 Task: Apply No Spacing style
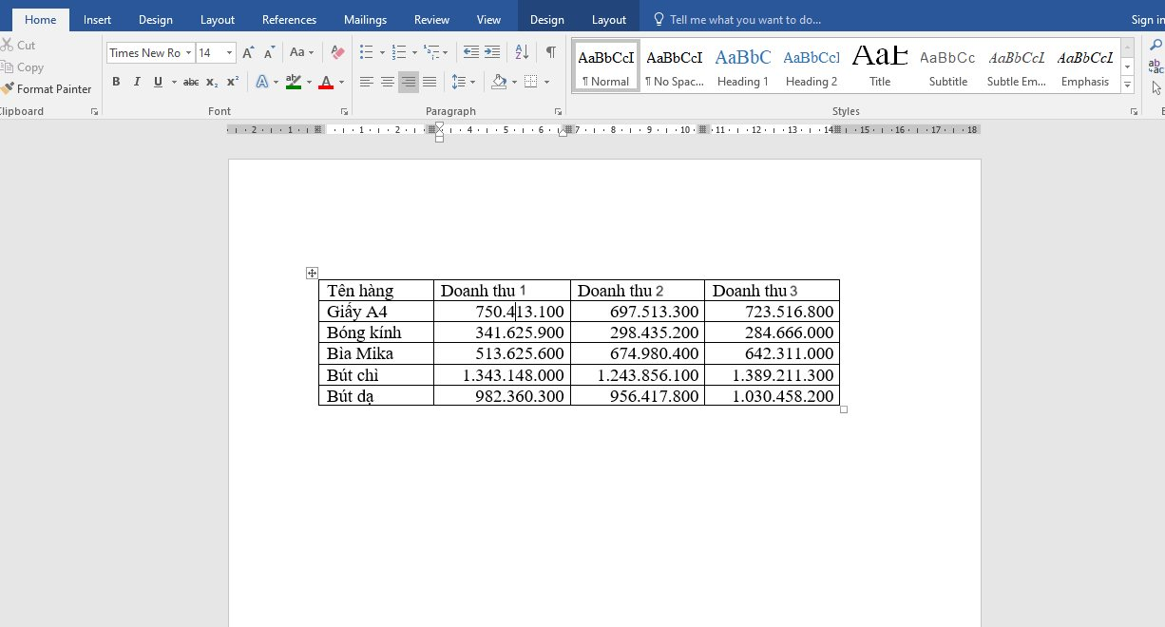675,66
